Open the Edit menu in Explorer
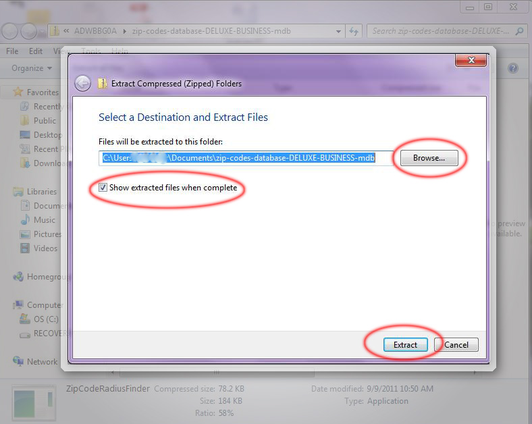 pyautogui.click(x=36, y=51)
